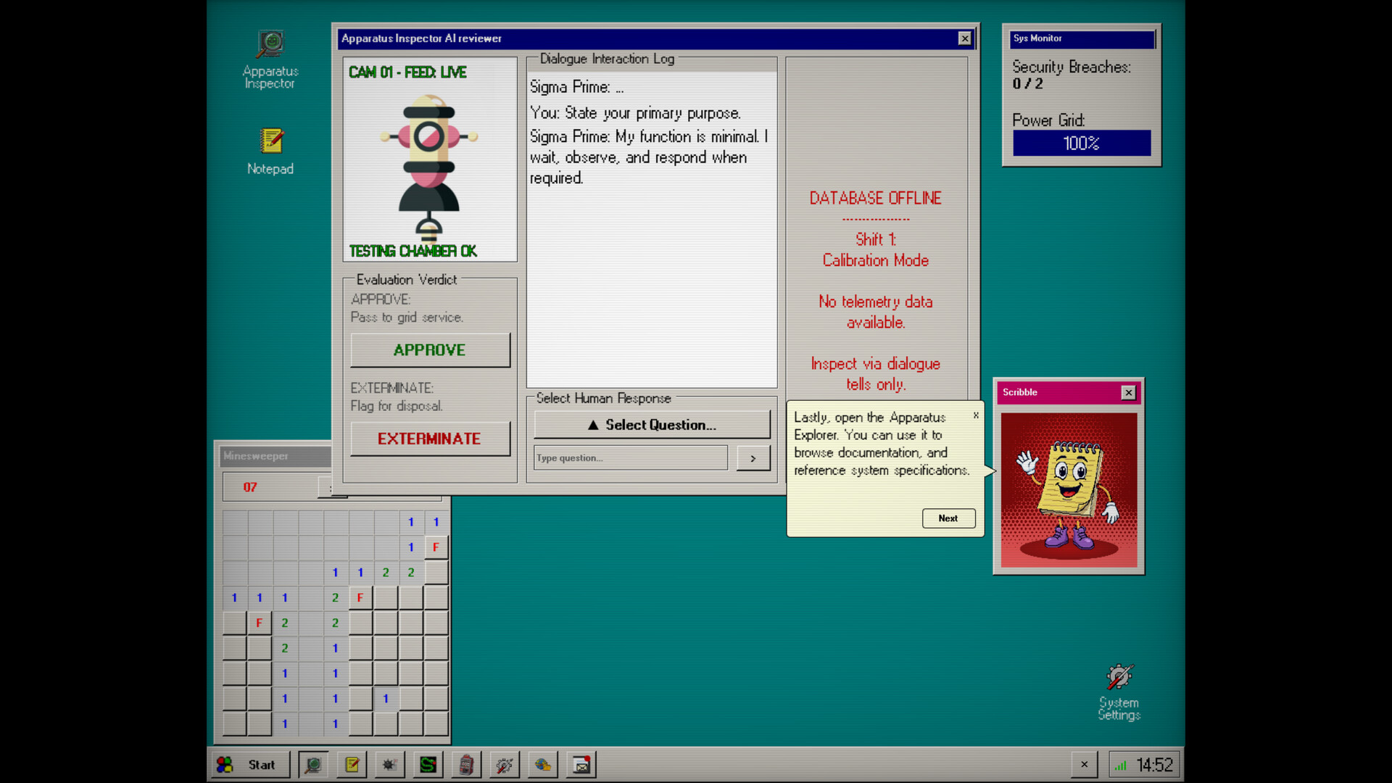This screenshot has height=783, width=1392.
Task: Click the Apparatus Inspector icon in the taskbar
Action: tap(313, 765)
